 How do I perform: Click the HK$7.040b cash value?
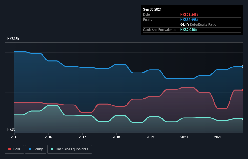click(x=188, y=30)
